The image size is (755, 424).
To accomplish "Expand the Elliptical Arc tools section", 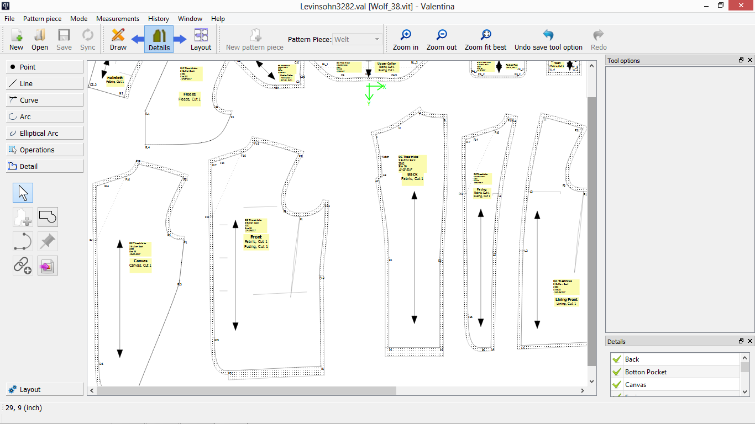I will (x=45, y=133).
